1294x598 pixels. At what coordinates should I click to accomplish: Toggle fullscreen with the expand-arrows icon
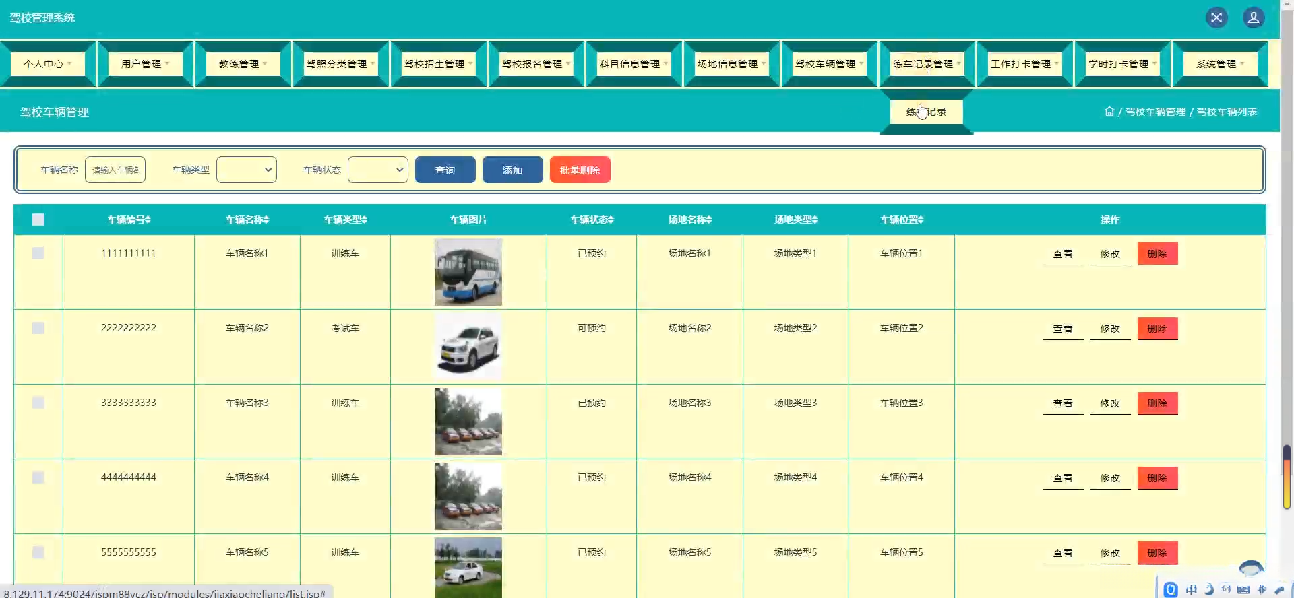click(1216, 18)
